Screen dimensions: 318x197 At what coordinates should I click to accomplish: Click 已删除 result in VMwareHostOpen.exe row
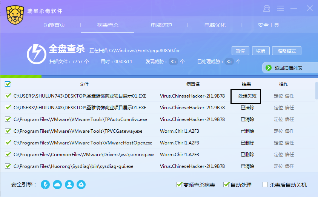tap(247, 143)
